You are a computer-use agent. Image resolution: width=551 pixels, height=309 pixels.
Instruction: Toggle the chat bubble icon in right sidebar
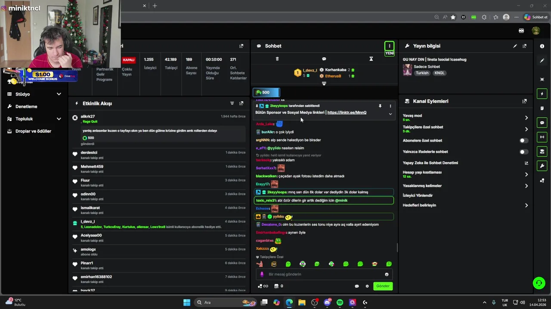tap(542, 123)
